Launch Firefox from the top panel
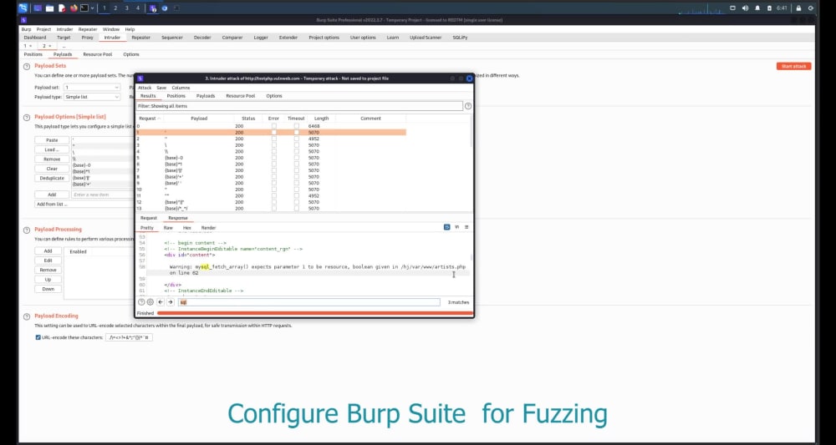 click(x=74, y=8)
